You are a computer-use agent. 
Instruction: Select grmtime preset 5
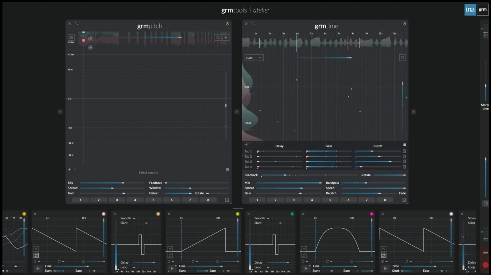330,200
